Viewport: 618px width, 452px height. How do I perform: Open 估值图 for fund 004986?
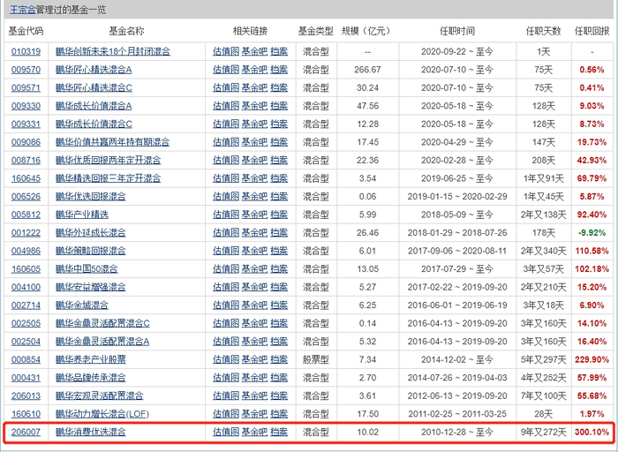(x=226, y=251)
